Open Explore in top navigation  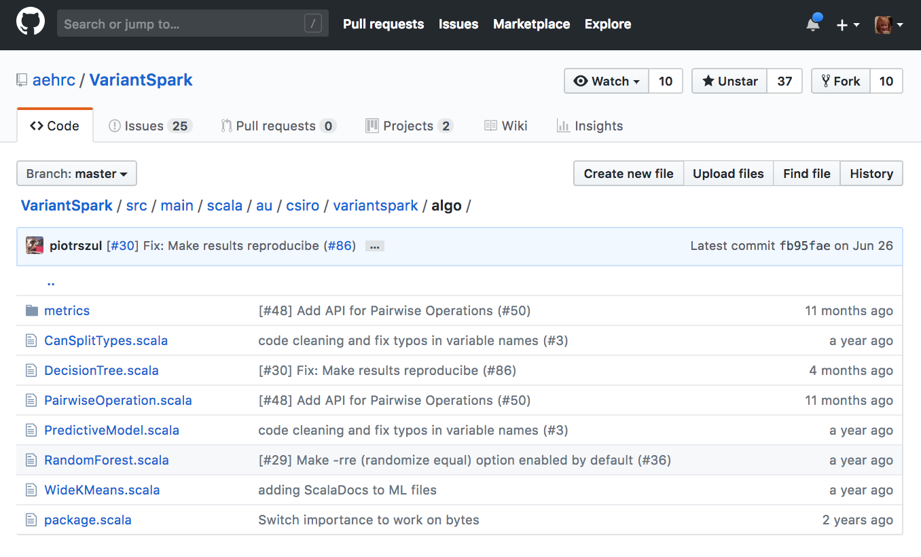pos(608,24)
